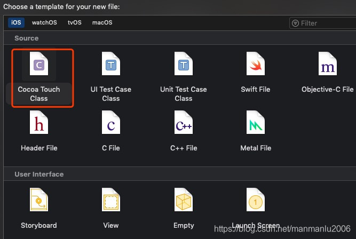Choose the Objective-C File template icon

(x=328, y=63)
